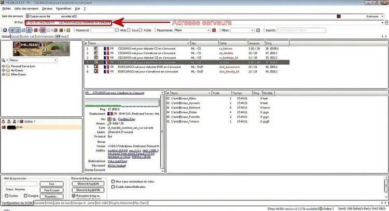
Task: Click DoD game icon in dod_density_b4 row
Action: coord(96,71)
